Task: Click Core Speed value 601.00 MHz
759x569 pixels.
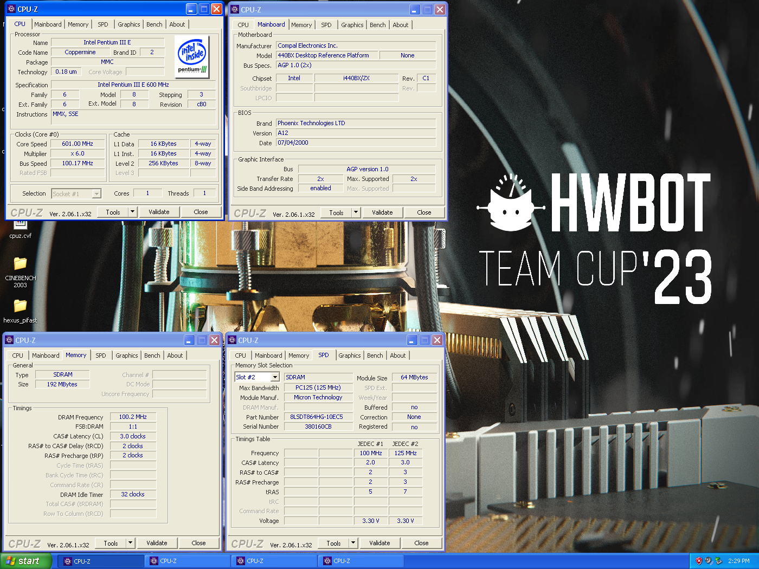Action: pyautogui.click(x=78, y=144)
